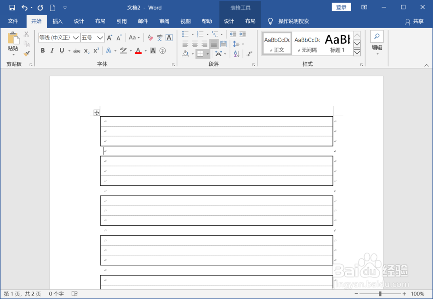This screenshot has width=433, height=299.
Task: Click the 100% zoom level
Action: coord(417,294)
